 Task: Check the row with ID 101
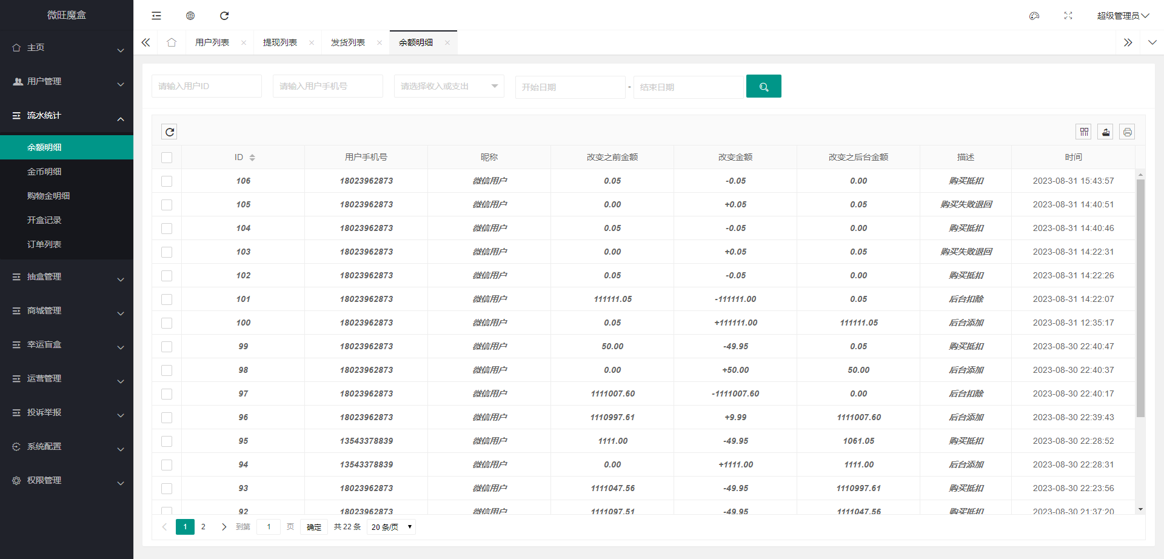(x=167, y=300)
